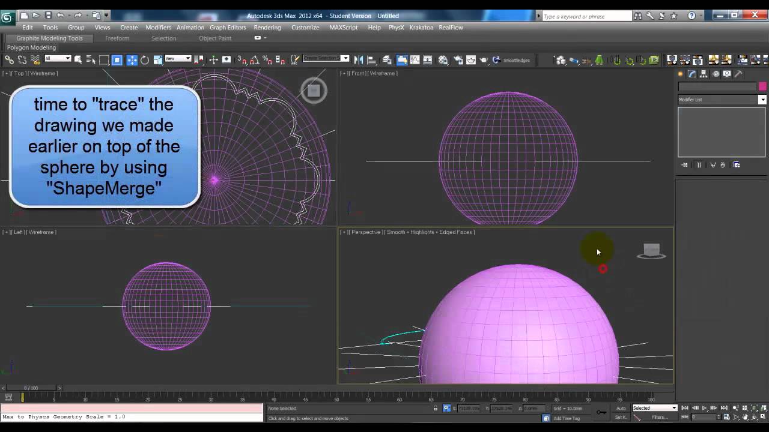The height and width of the screenshot is (432, 769).
Task: Click the Configure Modifier Sets icon
Action: (x=737, y=164)
